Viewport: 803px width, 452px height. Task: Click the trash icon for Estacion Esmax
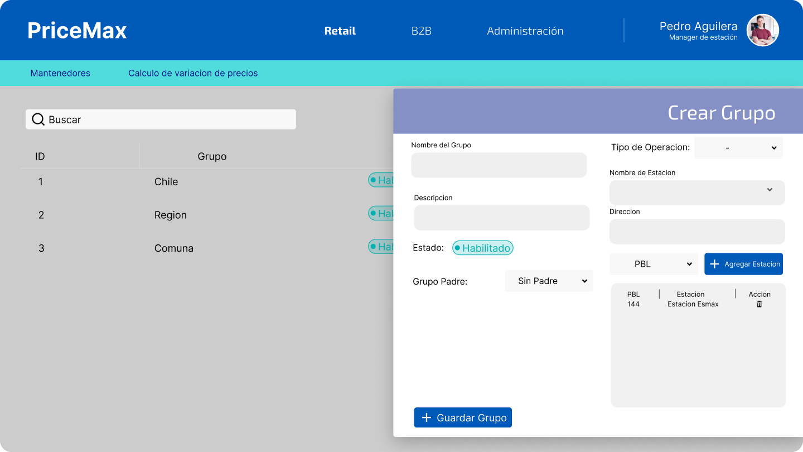(759, 304)
